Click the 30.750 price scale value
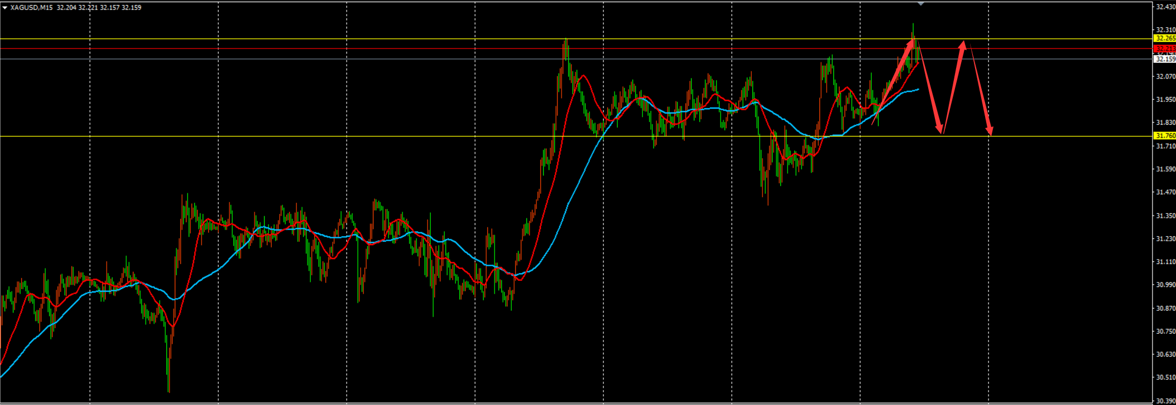The image size is (1176, 405). [x=1165, y=331]
